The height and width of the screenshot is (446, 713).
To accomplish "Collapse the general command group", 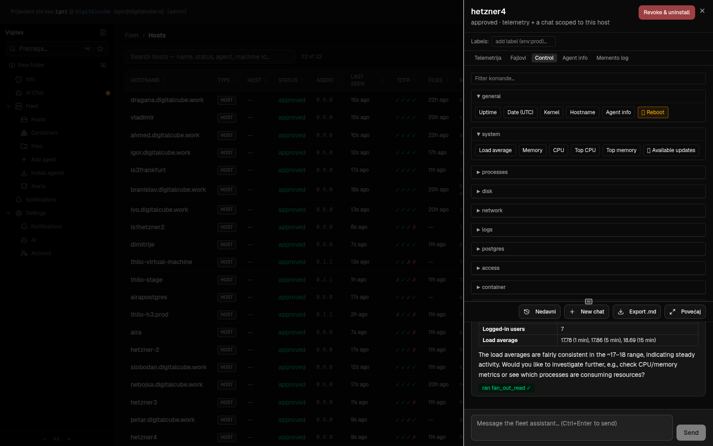I will click(x=588, y=96).
